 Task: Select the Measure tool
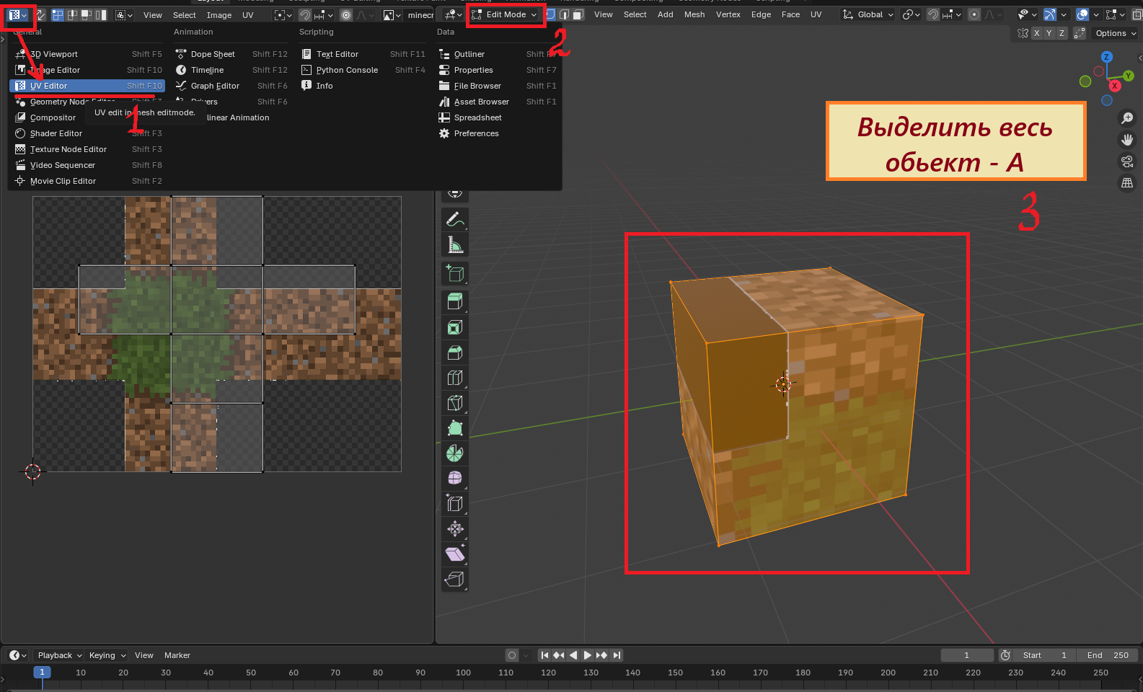tap(454, 245)
